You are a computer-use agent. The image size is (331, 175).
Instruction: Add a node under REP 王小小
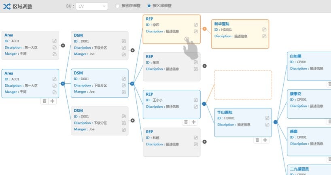194,122
